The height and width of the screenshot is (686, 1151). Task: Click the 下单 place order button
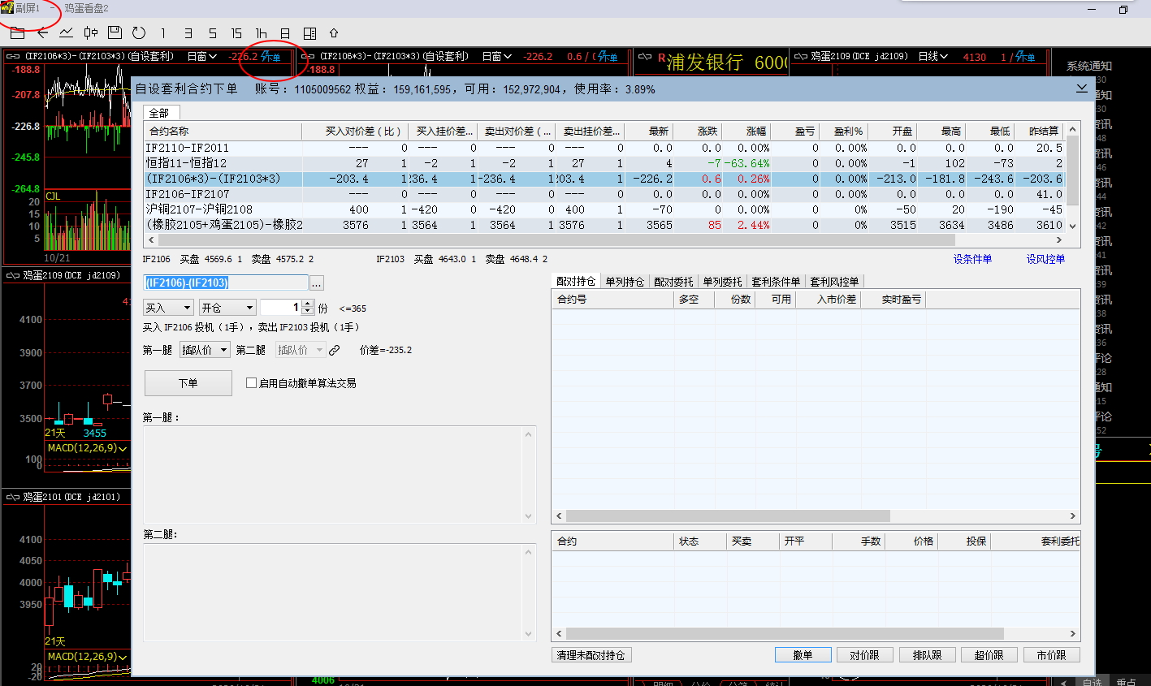click(x=188, y=383)
